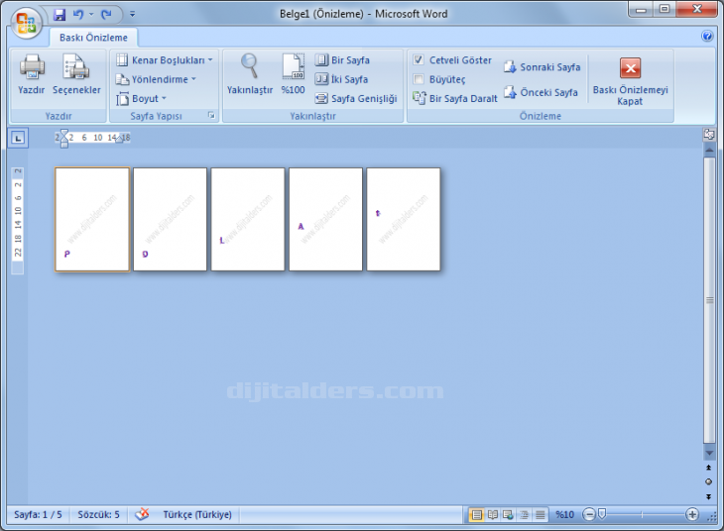This screenshot has height=531, width=724.
Task: Select page thumbnail with letter D
Action: (170, 219)
